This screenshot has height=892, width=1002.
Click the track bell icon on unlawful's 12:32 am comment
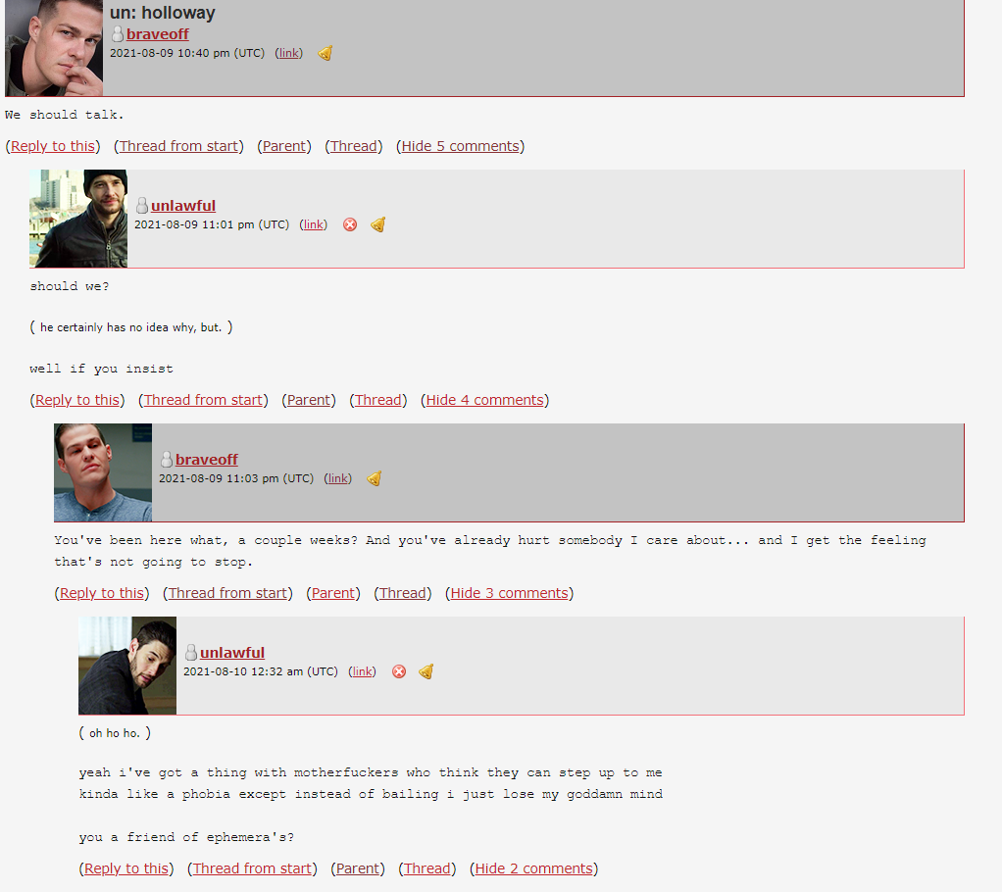(426, 671)
